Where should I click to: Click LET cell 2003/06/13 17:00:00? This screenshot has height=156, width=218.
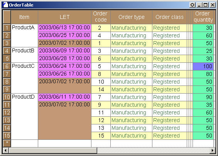pyautogui.click(x=65, y=28)
